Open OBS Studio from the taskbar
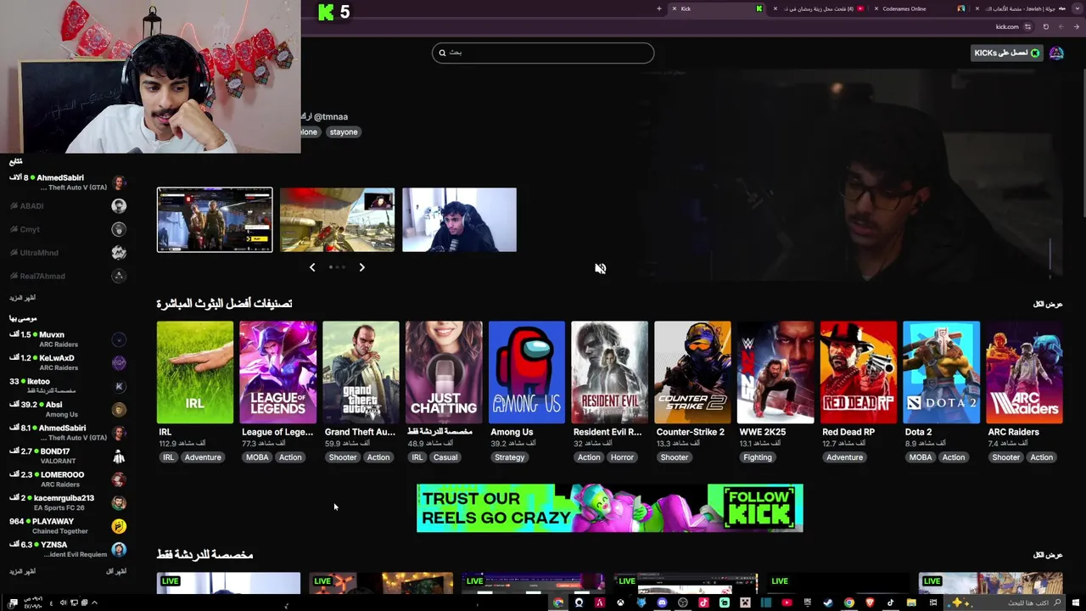1086x611 pixels. click(682, 603)
